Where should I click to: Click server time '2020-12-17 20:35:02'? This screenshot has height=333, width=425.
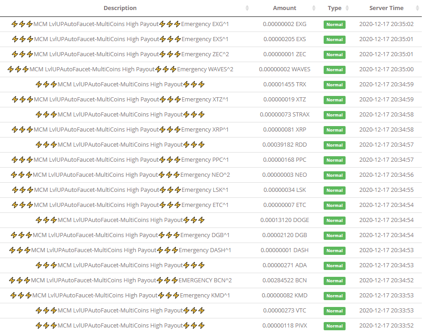[x=386, y=24]
